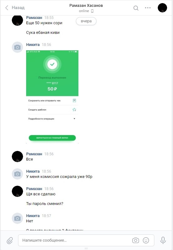
Task: Click the вчера date badge
Action: [86, 21]
